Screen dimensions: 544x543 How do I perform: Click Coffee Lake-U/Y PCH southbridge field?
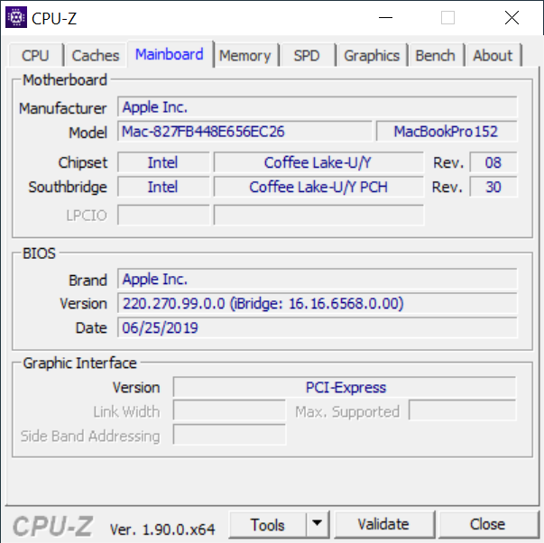pyautogui.click(x=318, y=187)
